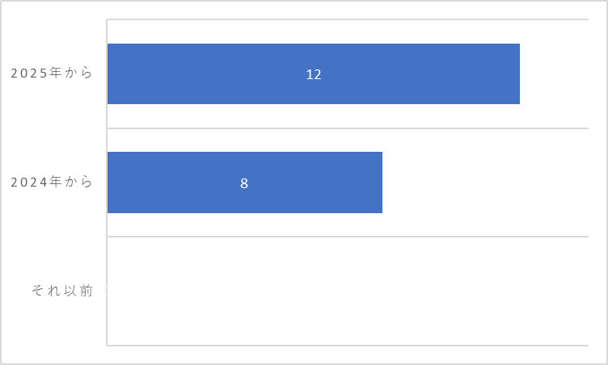
Task: Click the tiny zero-value marker beside それ以前
Action: [x=107, y=292]
